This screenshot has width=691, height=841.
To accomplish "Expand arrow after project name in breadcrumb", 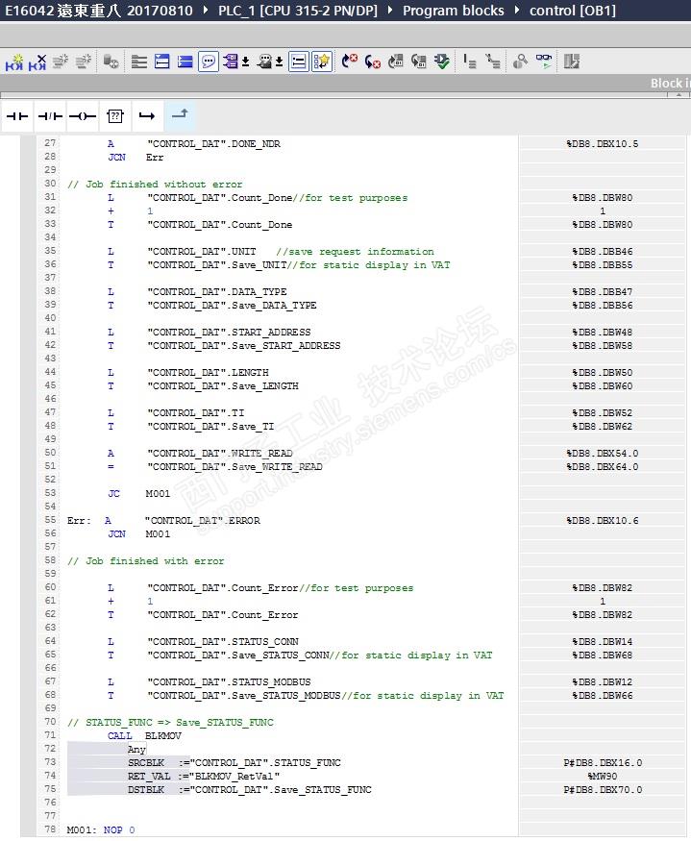I will pos(206,11).
